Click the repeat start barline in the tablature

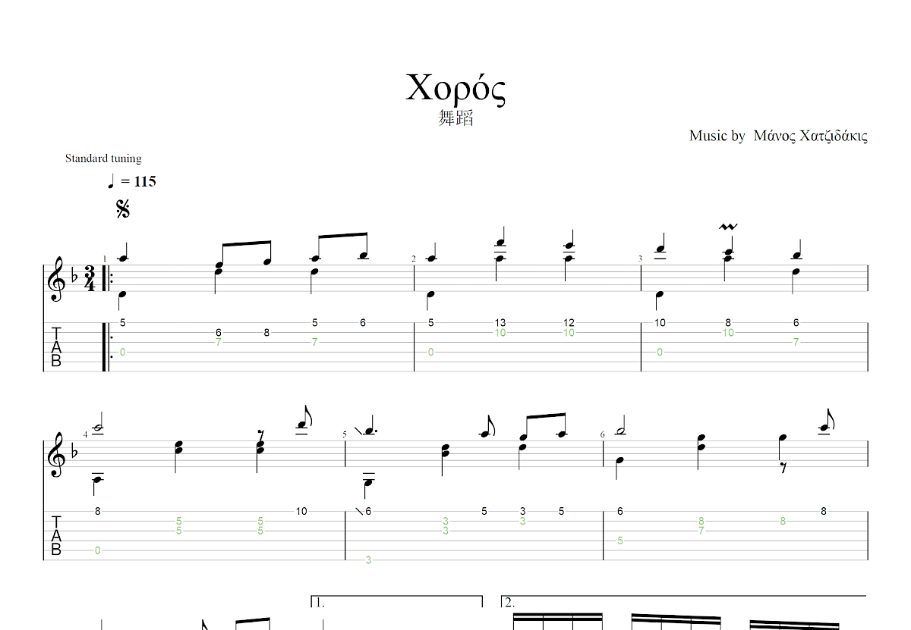pyautogui.click(x=106, y=347)
